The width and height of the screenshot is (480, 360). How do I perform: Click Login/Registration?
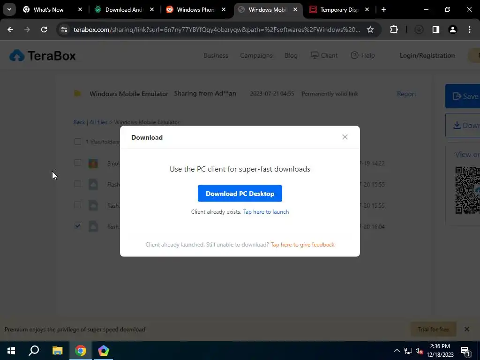coord(427,55)
